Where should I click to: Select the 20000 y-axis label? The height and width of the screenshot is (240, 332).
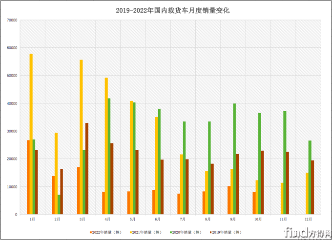pos(12,159)
